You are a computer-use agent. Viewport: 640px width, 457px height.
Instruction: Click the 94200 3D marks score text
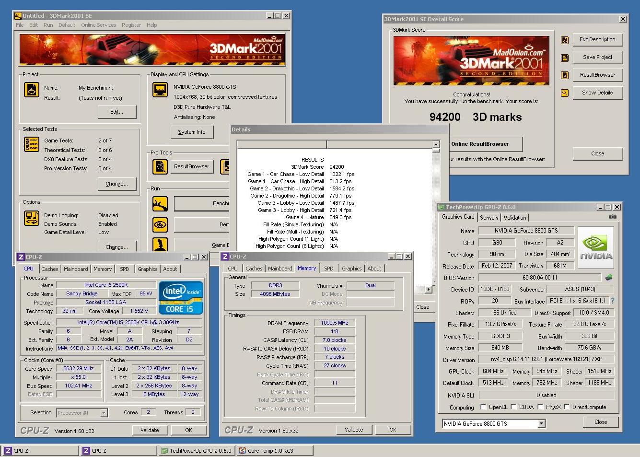(x=475, y=117)
